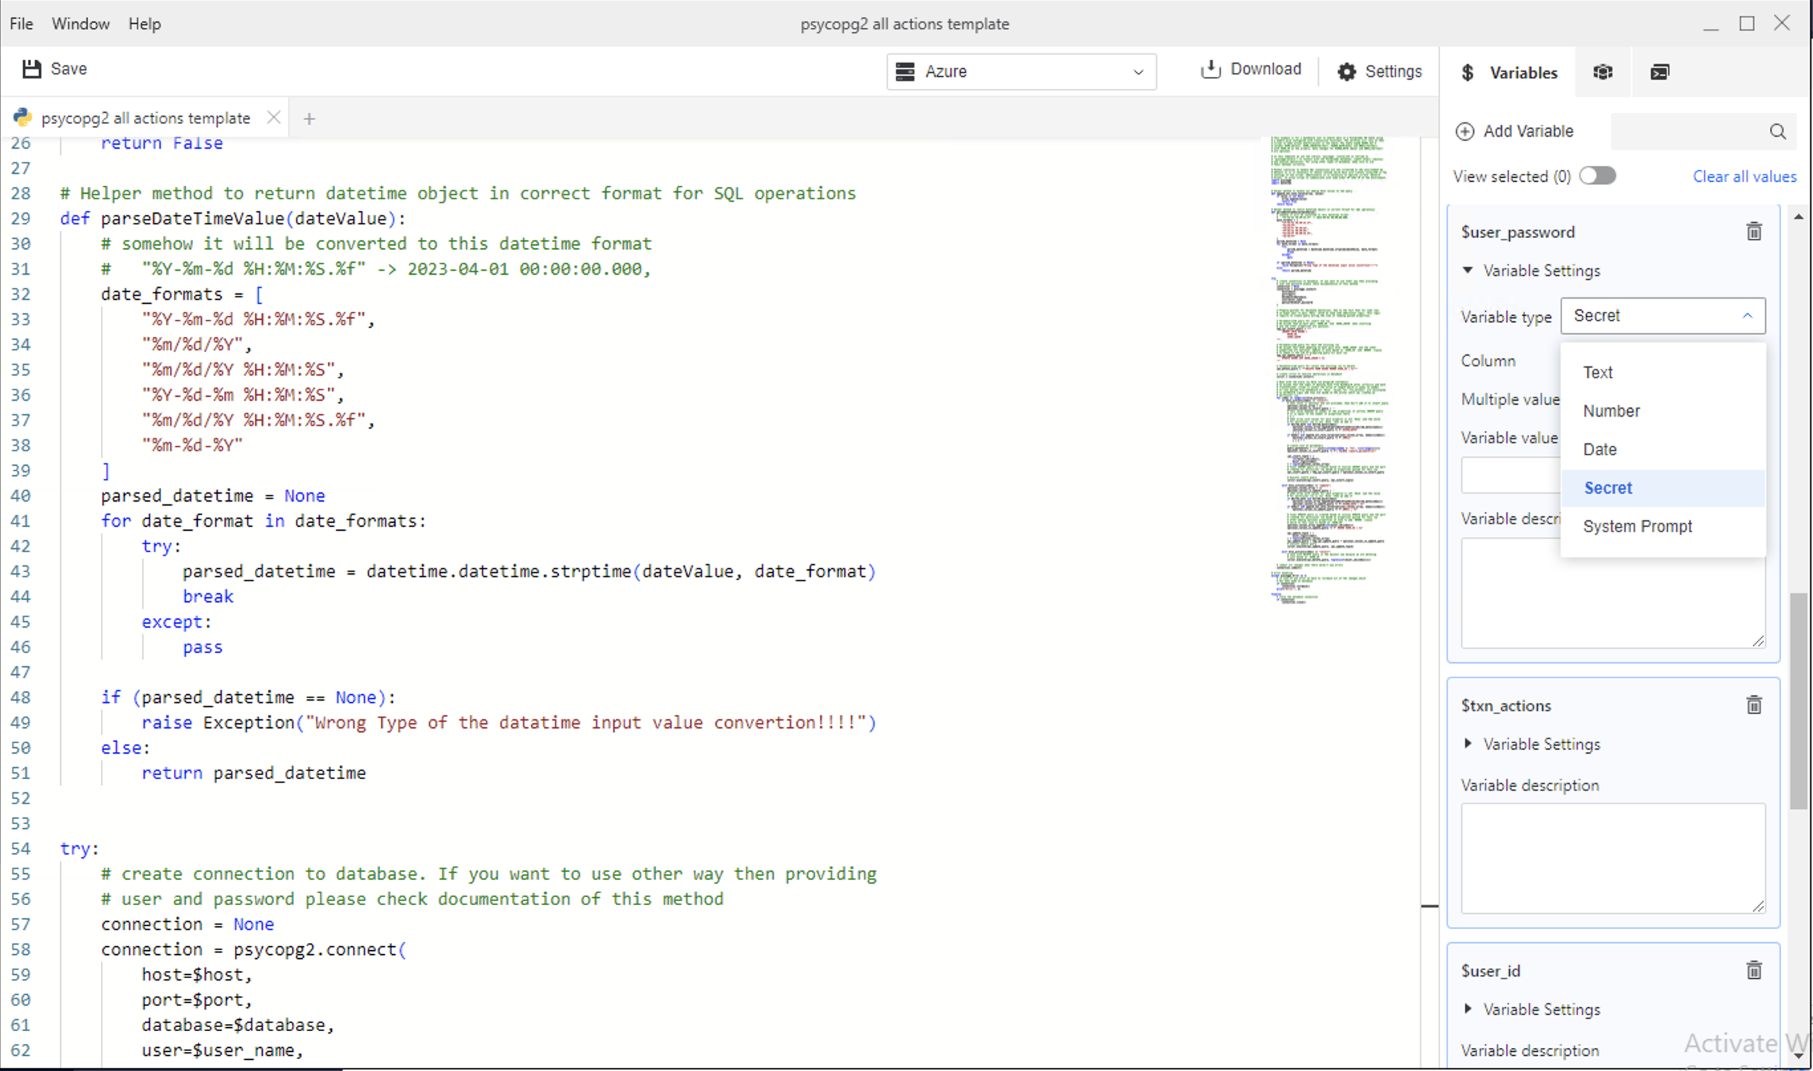Open the panel tab right of the Variables tab
The height and width of the screenshot is (1071, 1813).
coord(1602,72)
